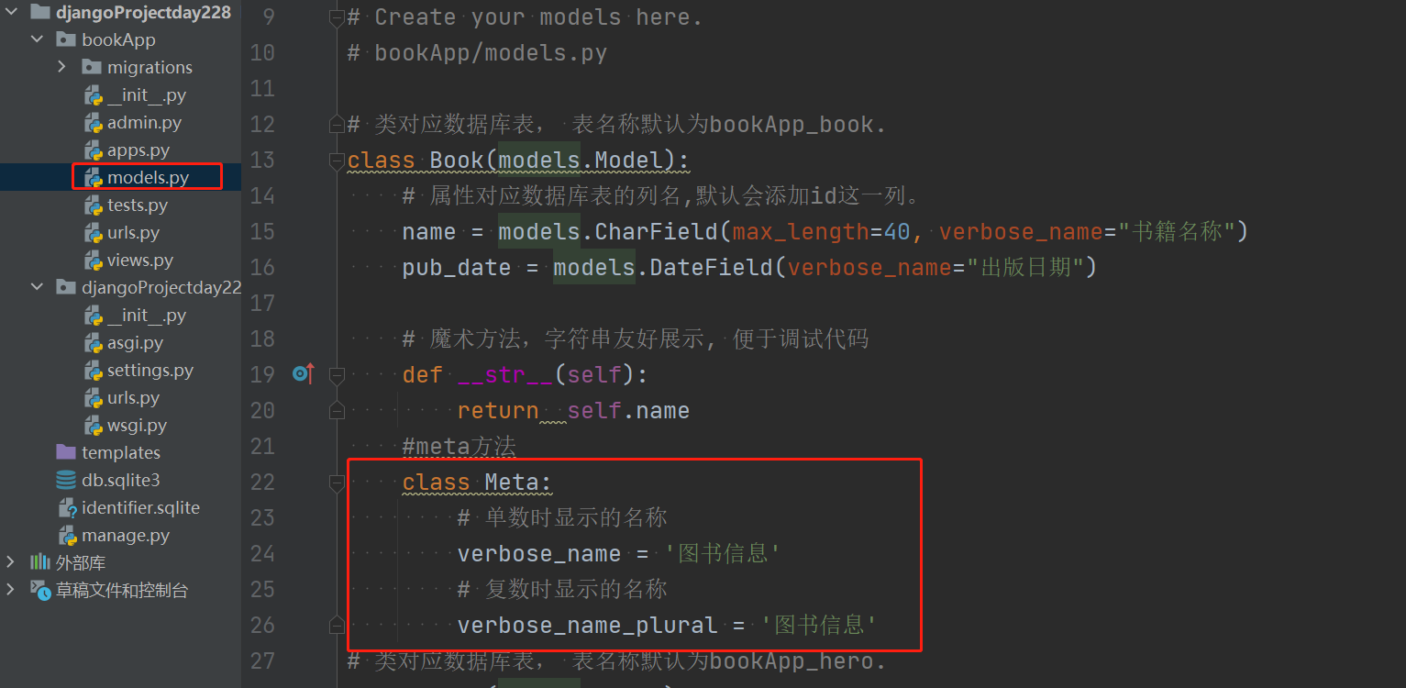
Task: Click the Python icon beside settings.py
Action: (93, 371)
